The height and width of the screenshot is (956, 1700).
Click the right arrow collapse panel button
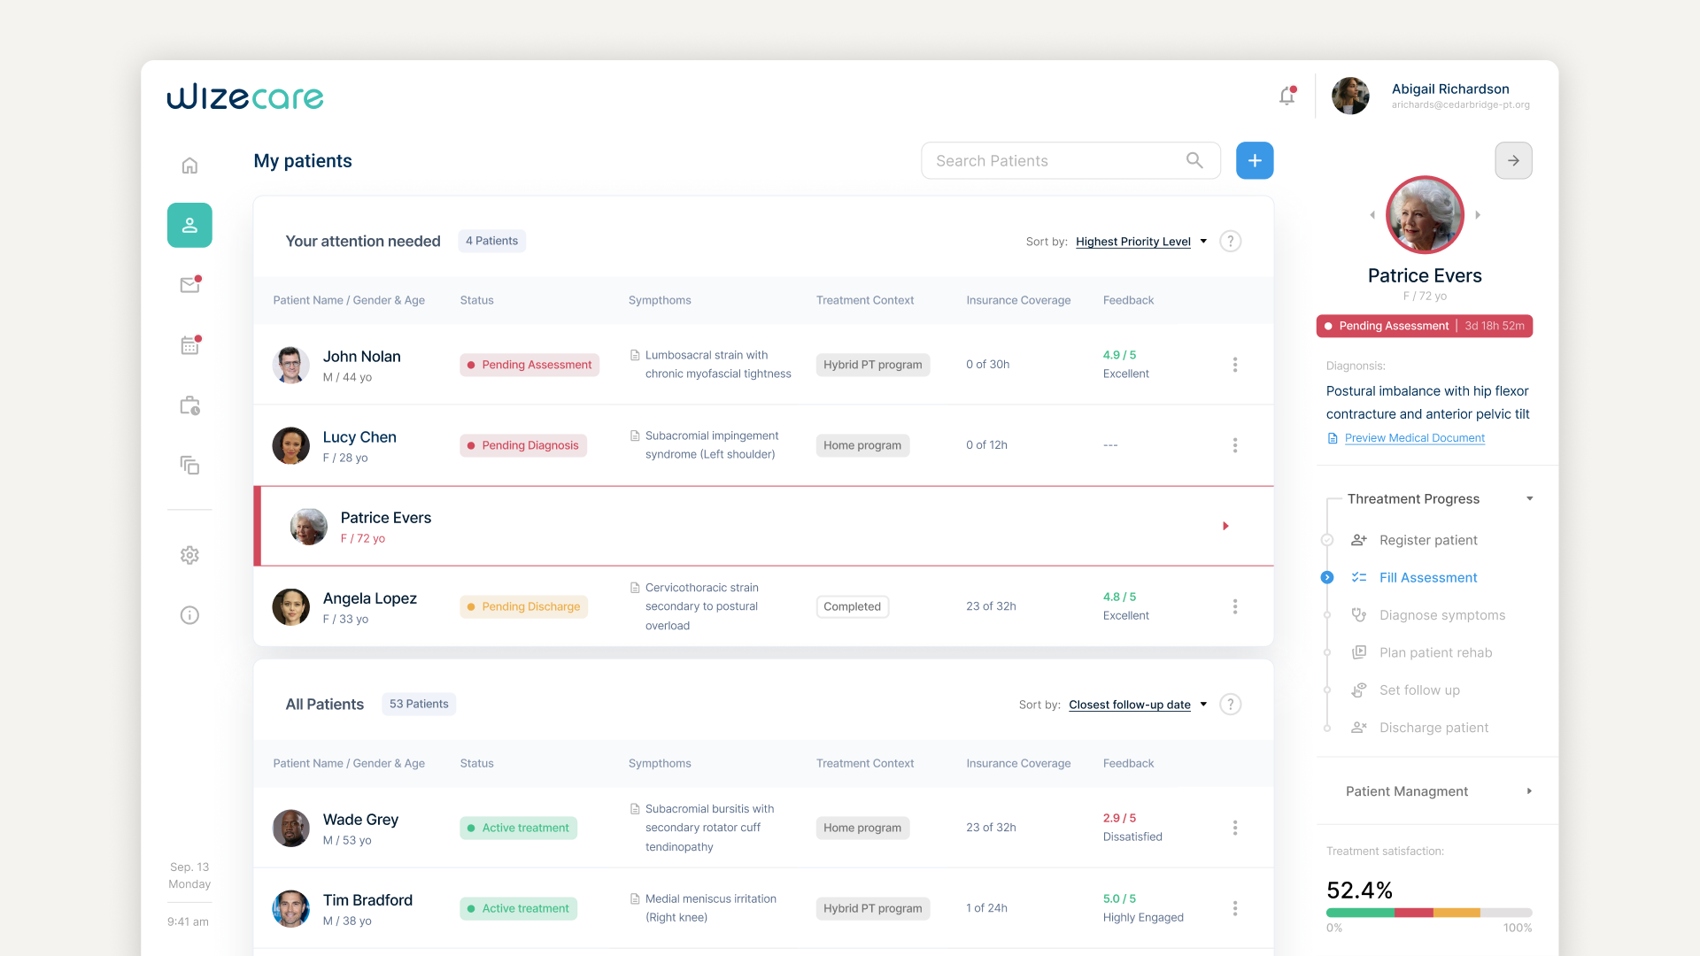pyautogui.click(x=1513, y=160)
